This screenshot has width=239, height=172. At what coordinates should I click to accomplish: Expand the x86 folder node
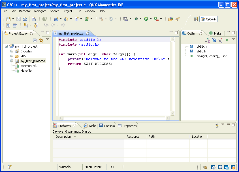[x=12, y=56]
